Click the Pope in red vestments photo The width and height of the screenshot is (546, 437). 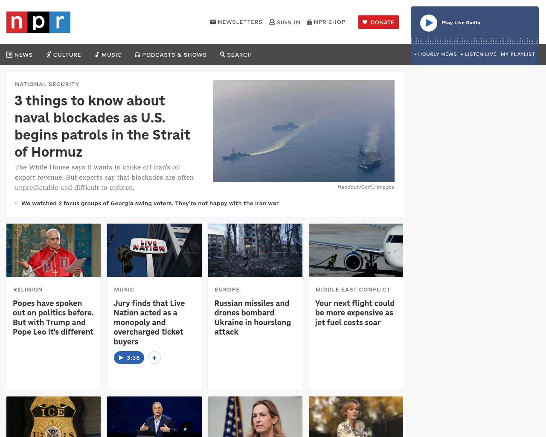(x=54, y=250)
